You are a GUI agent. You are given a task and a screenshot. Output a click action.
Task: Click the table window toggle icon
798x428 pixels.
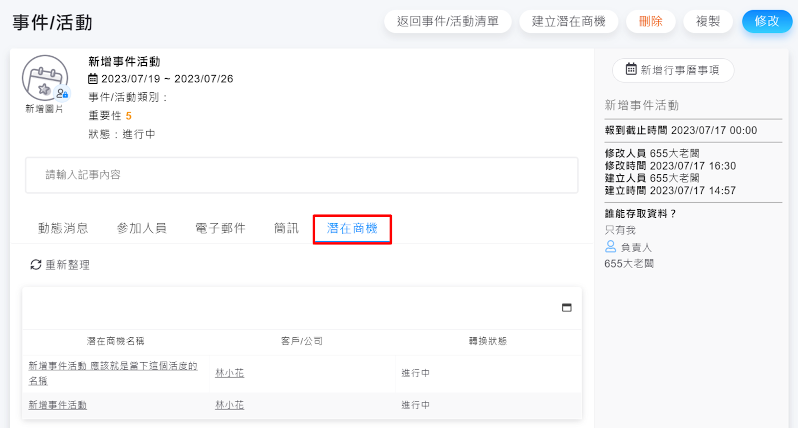click(566, 307)
